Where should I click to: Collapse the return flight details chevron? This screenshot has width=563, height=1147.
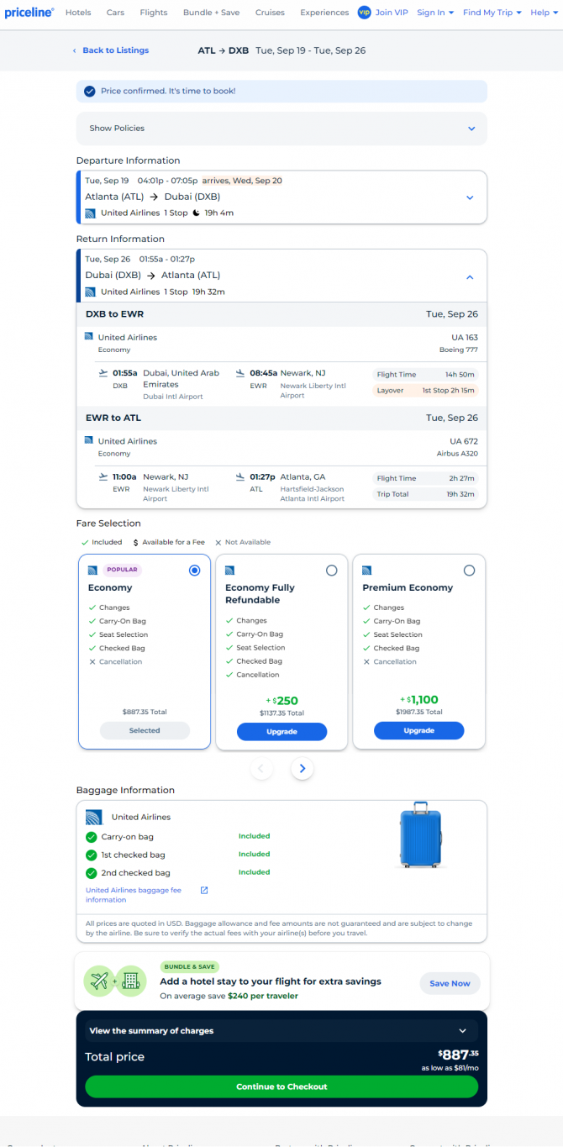pos(470,277)
